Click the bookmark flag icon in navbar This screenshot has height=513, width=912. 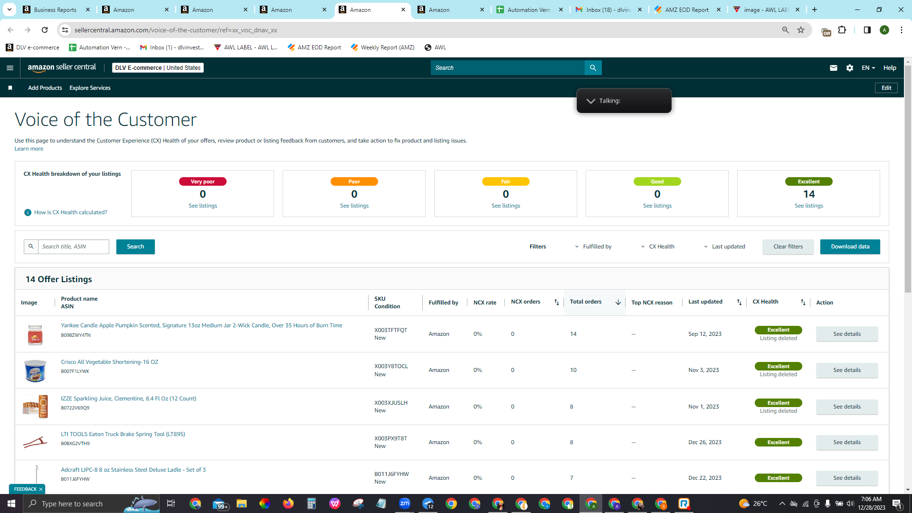[10, 88]
